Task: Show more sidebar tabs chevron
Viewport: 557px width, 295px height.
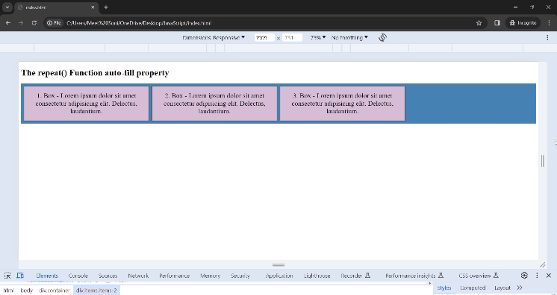Action: pos(520,288)
